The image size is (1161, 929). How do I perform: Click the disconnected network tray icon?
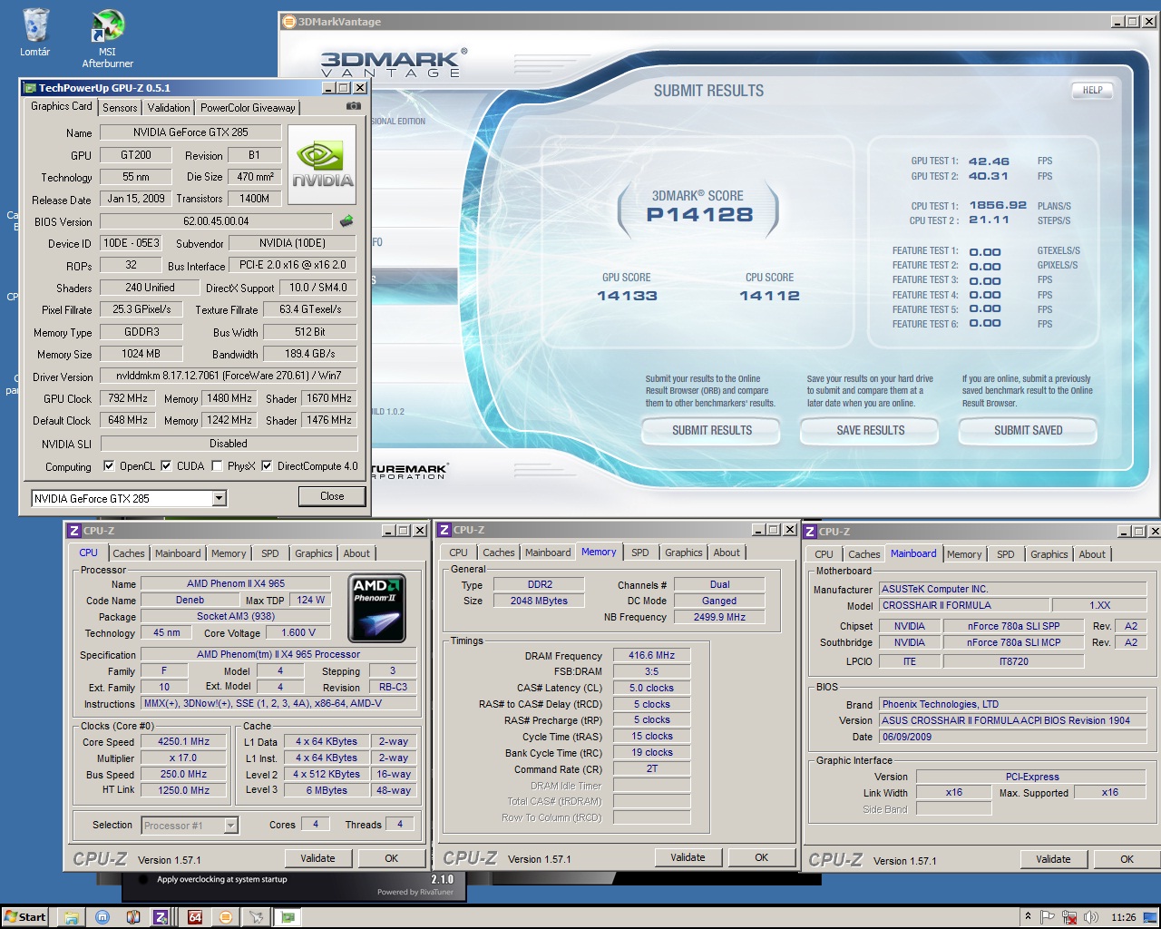pyautogui.click(x=1069, y=917)
